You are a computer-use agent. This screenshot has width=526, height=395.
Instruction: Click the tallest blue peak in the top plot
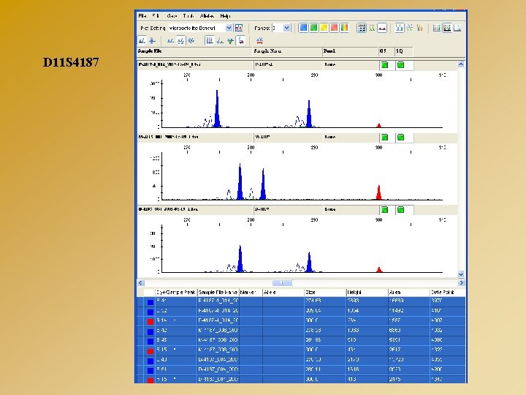click(217, 108)
